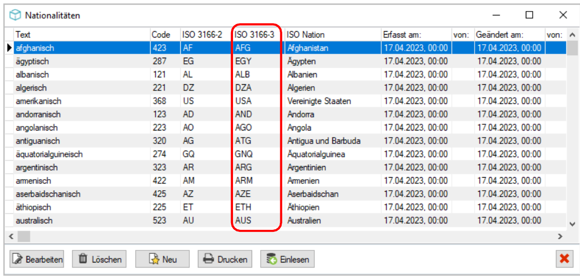Viewport: 580px width, 277px height.
Task: Click the cell 'Albanien'
Action: tap(333, 74)
